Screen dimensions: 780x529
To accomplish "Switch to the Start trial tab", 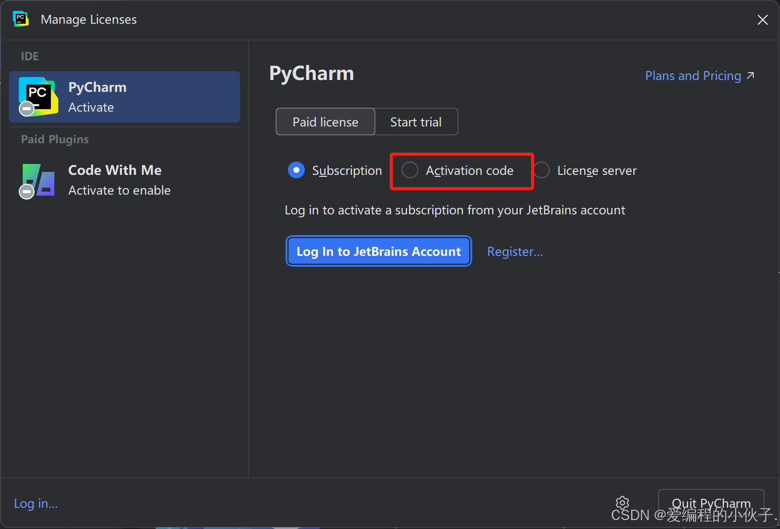I will click(x=416, y=122).
